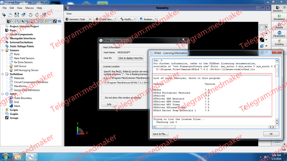Viewport: 287px width, 161px height.
Task: Toggle Scripts filter icon in tree toolbar
Action: coord(46,21)
